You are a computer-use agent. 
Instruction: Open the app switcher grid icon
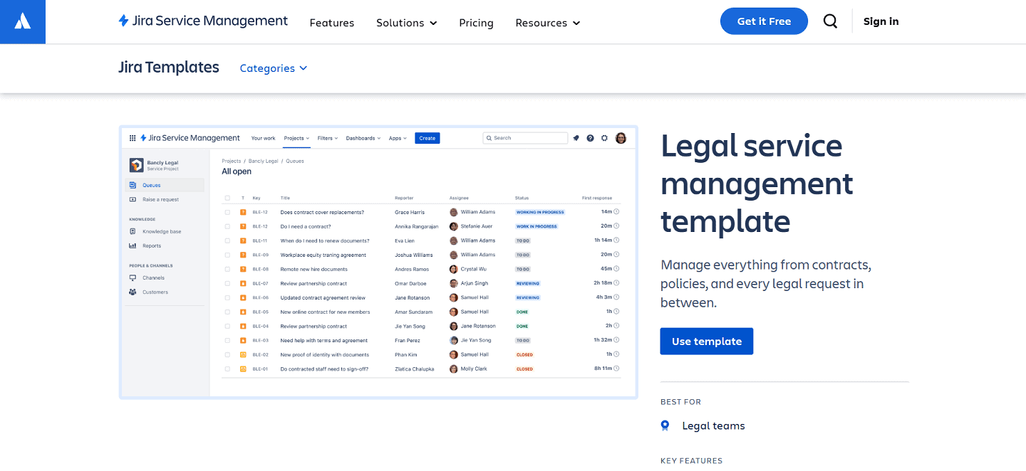pyautogui.click(x=133, y=137)
